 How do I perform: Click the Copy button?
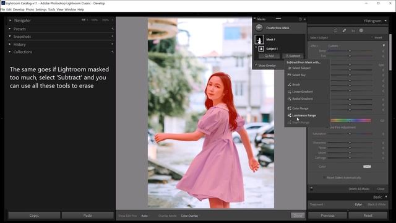coord(34,216)
